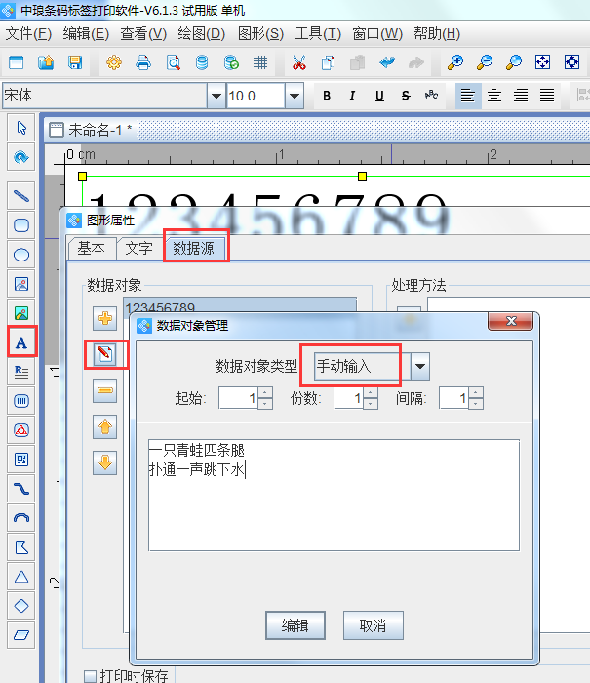Undo last action with blue arrow
Image resolution: width=590 pixels, height=683 pixels.
[x=386, y=62]
